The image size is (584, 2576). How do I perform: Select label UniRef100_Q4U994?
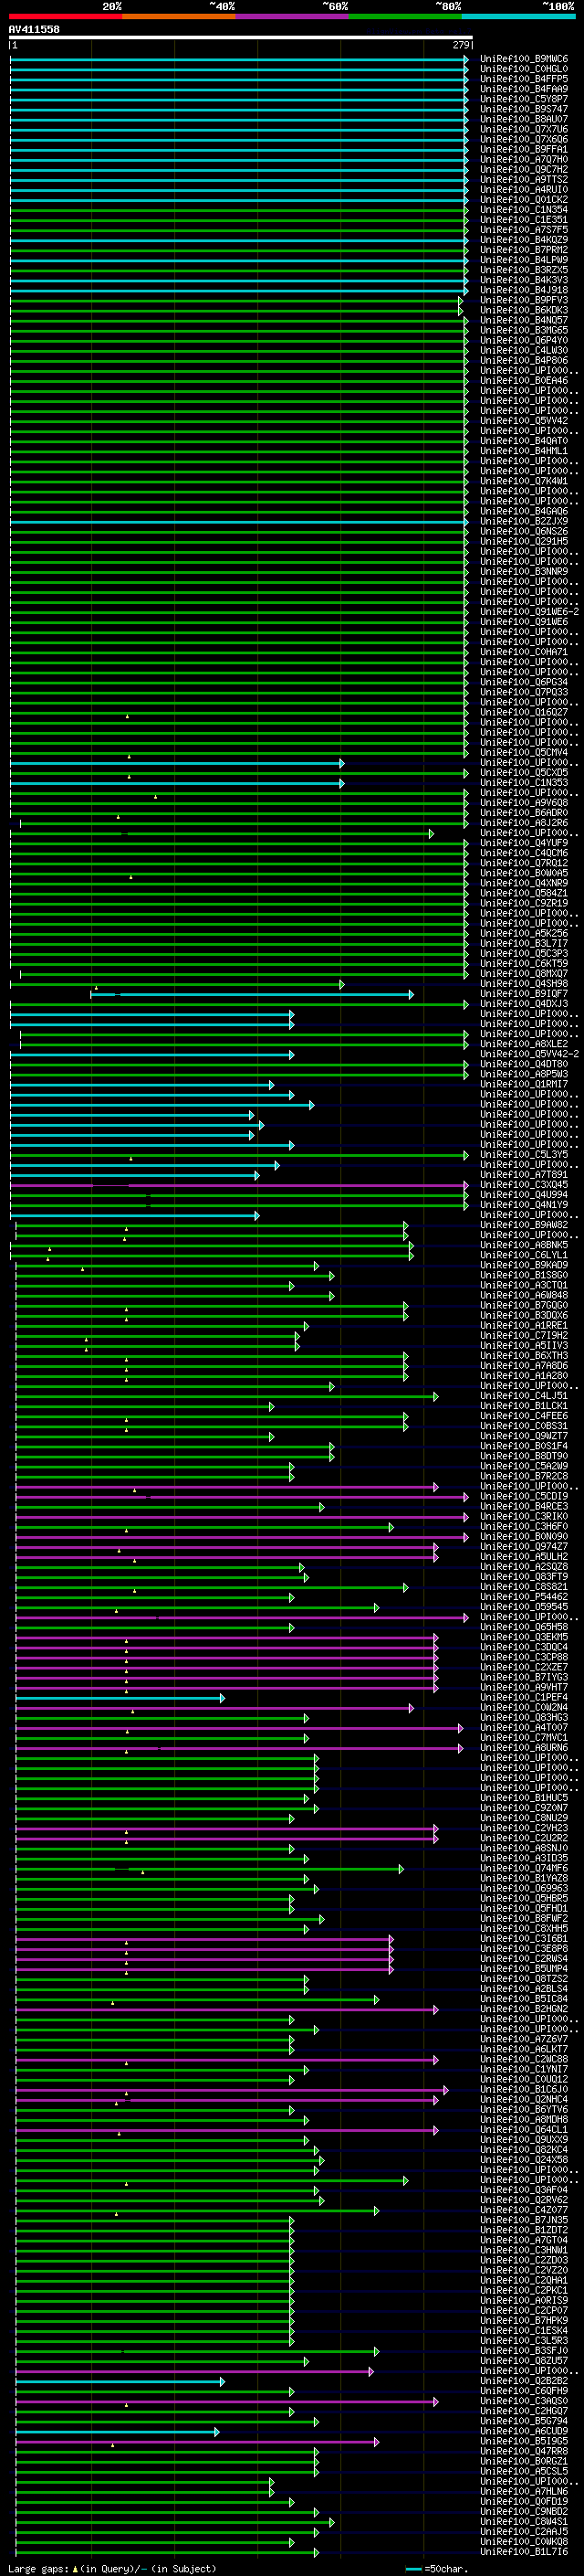tap(524, 1195)
